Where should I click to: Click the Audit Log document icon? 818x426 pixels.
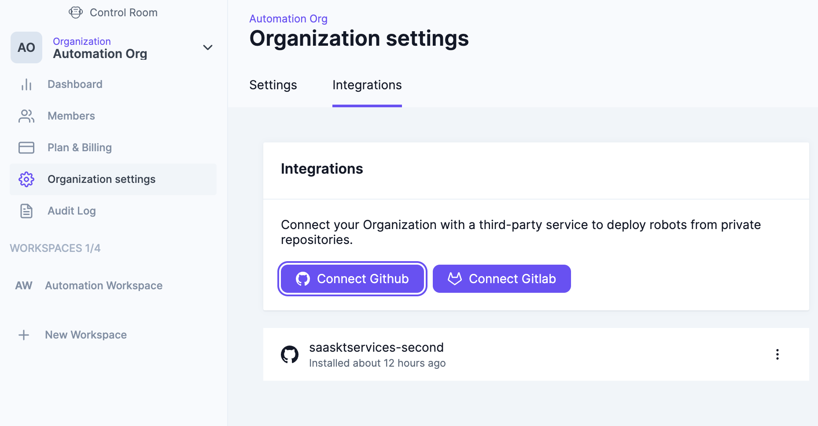click(26, 211)
